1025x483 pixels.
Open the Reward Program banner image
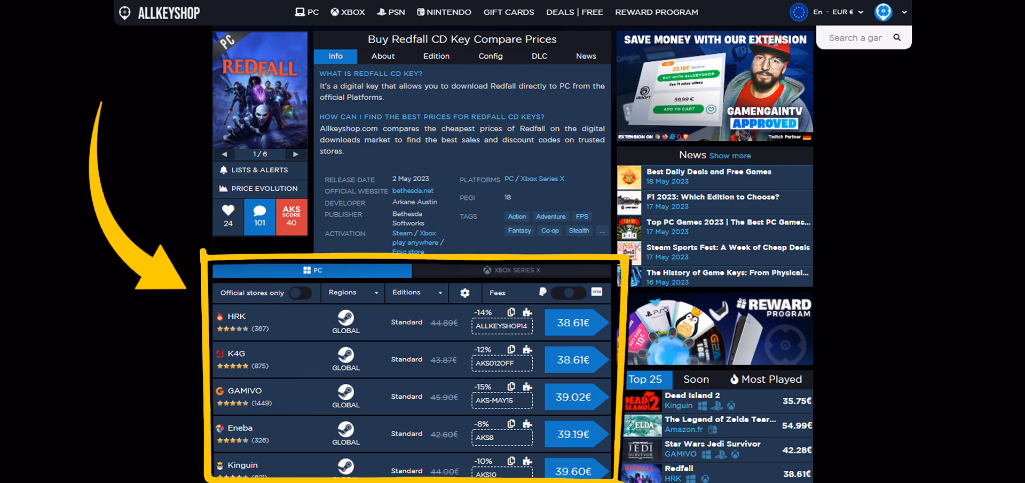pyautogui.click(x=720, y=329)
